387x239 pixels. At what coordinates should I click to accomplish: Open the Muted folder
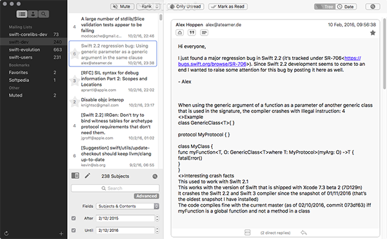click(34, 96)
